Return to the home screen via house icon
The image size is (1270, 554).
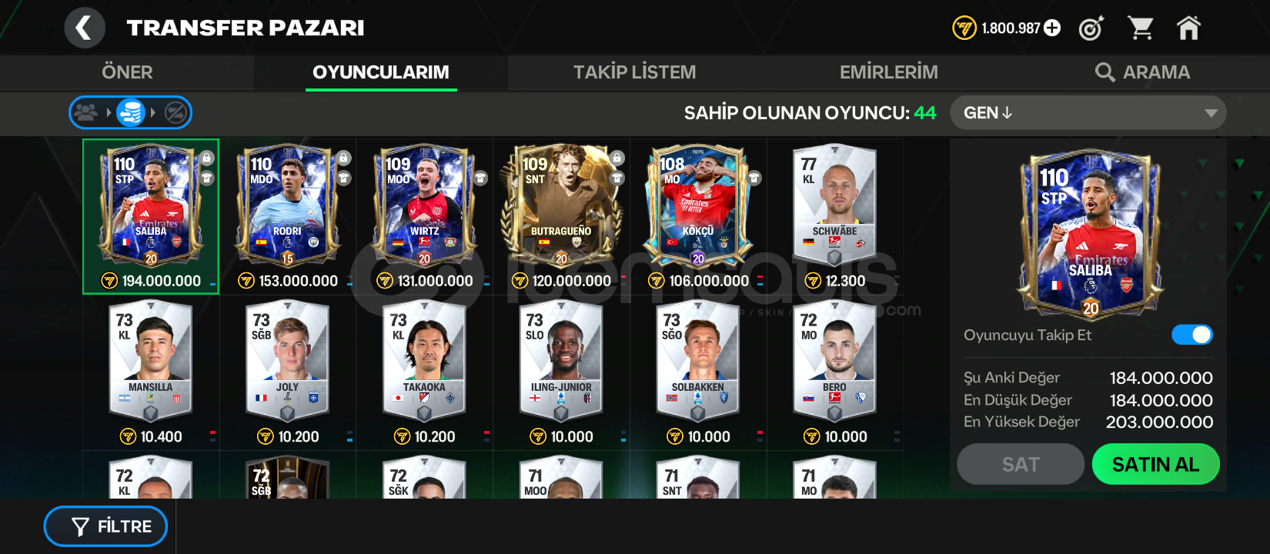pyautogui.click(x=1188, y=28)
